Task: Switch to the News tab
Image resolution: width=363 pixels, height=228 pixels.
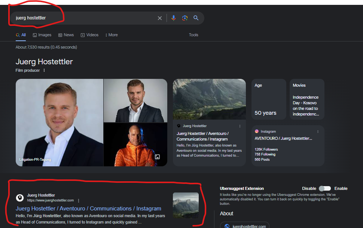Action: [66, 35]
